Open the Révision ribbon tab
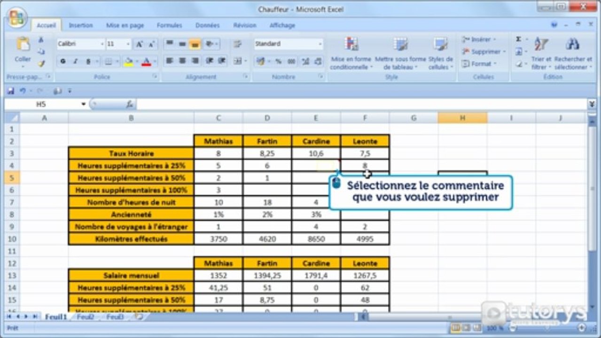Image resolution: width=601 pixels, height=338 pixels. 245,25
